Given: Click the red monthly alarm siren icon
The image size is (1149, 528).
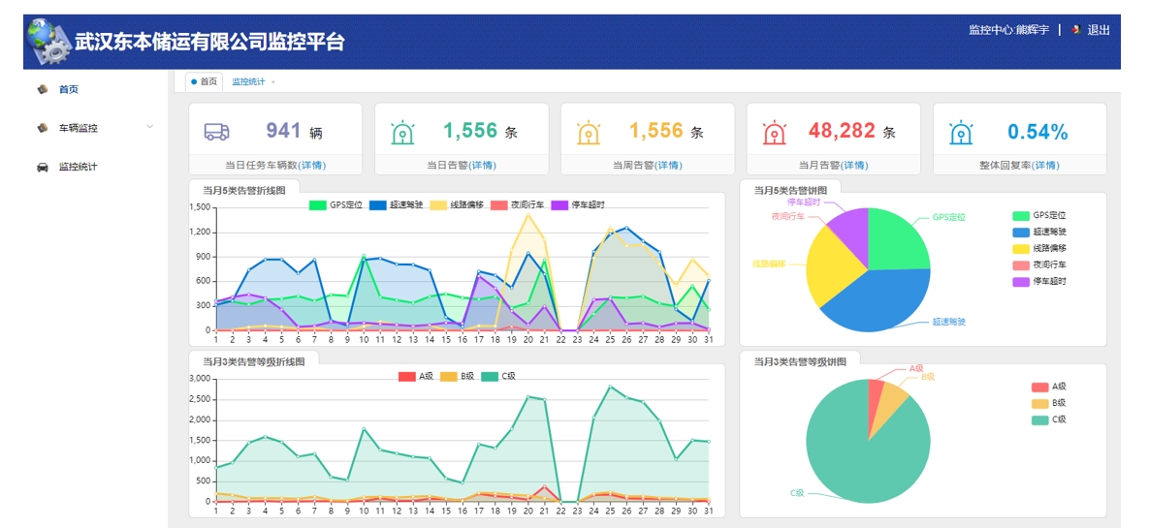Looking at the screenshot, I should [x=775, y=132].
